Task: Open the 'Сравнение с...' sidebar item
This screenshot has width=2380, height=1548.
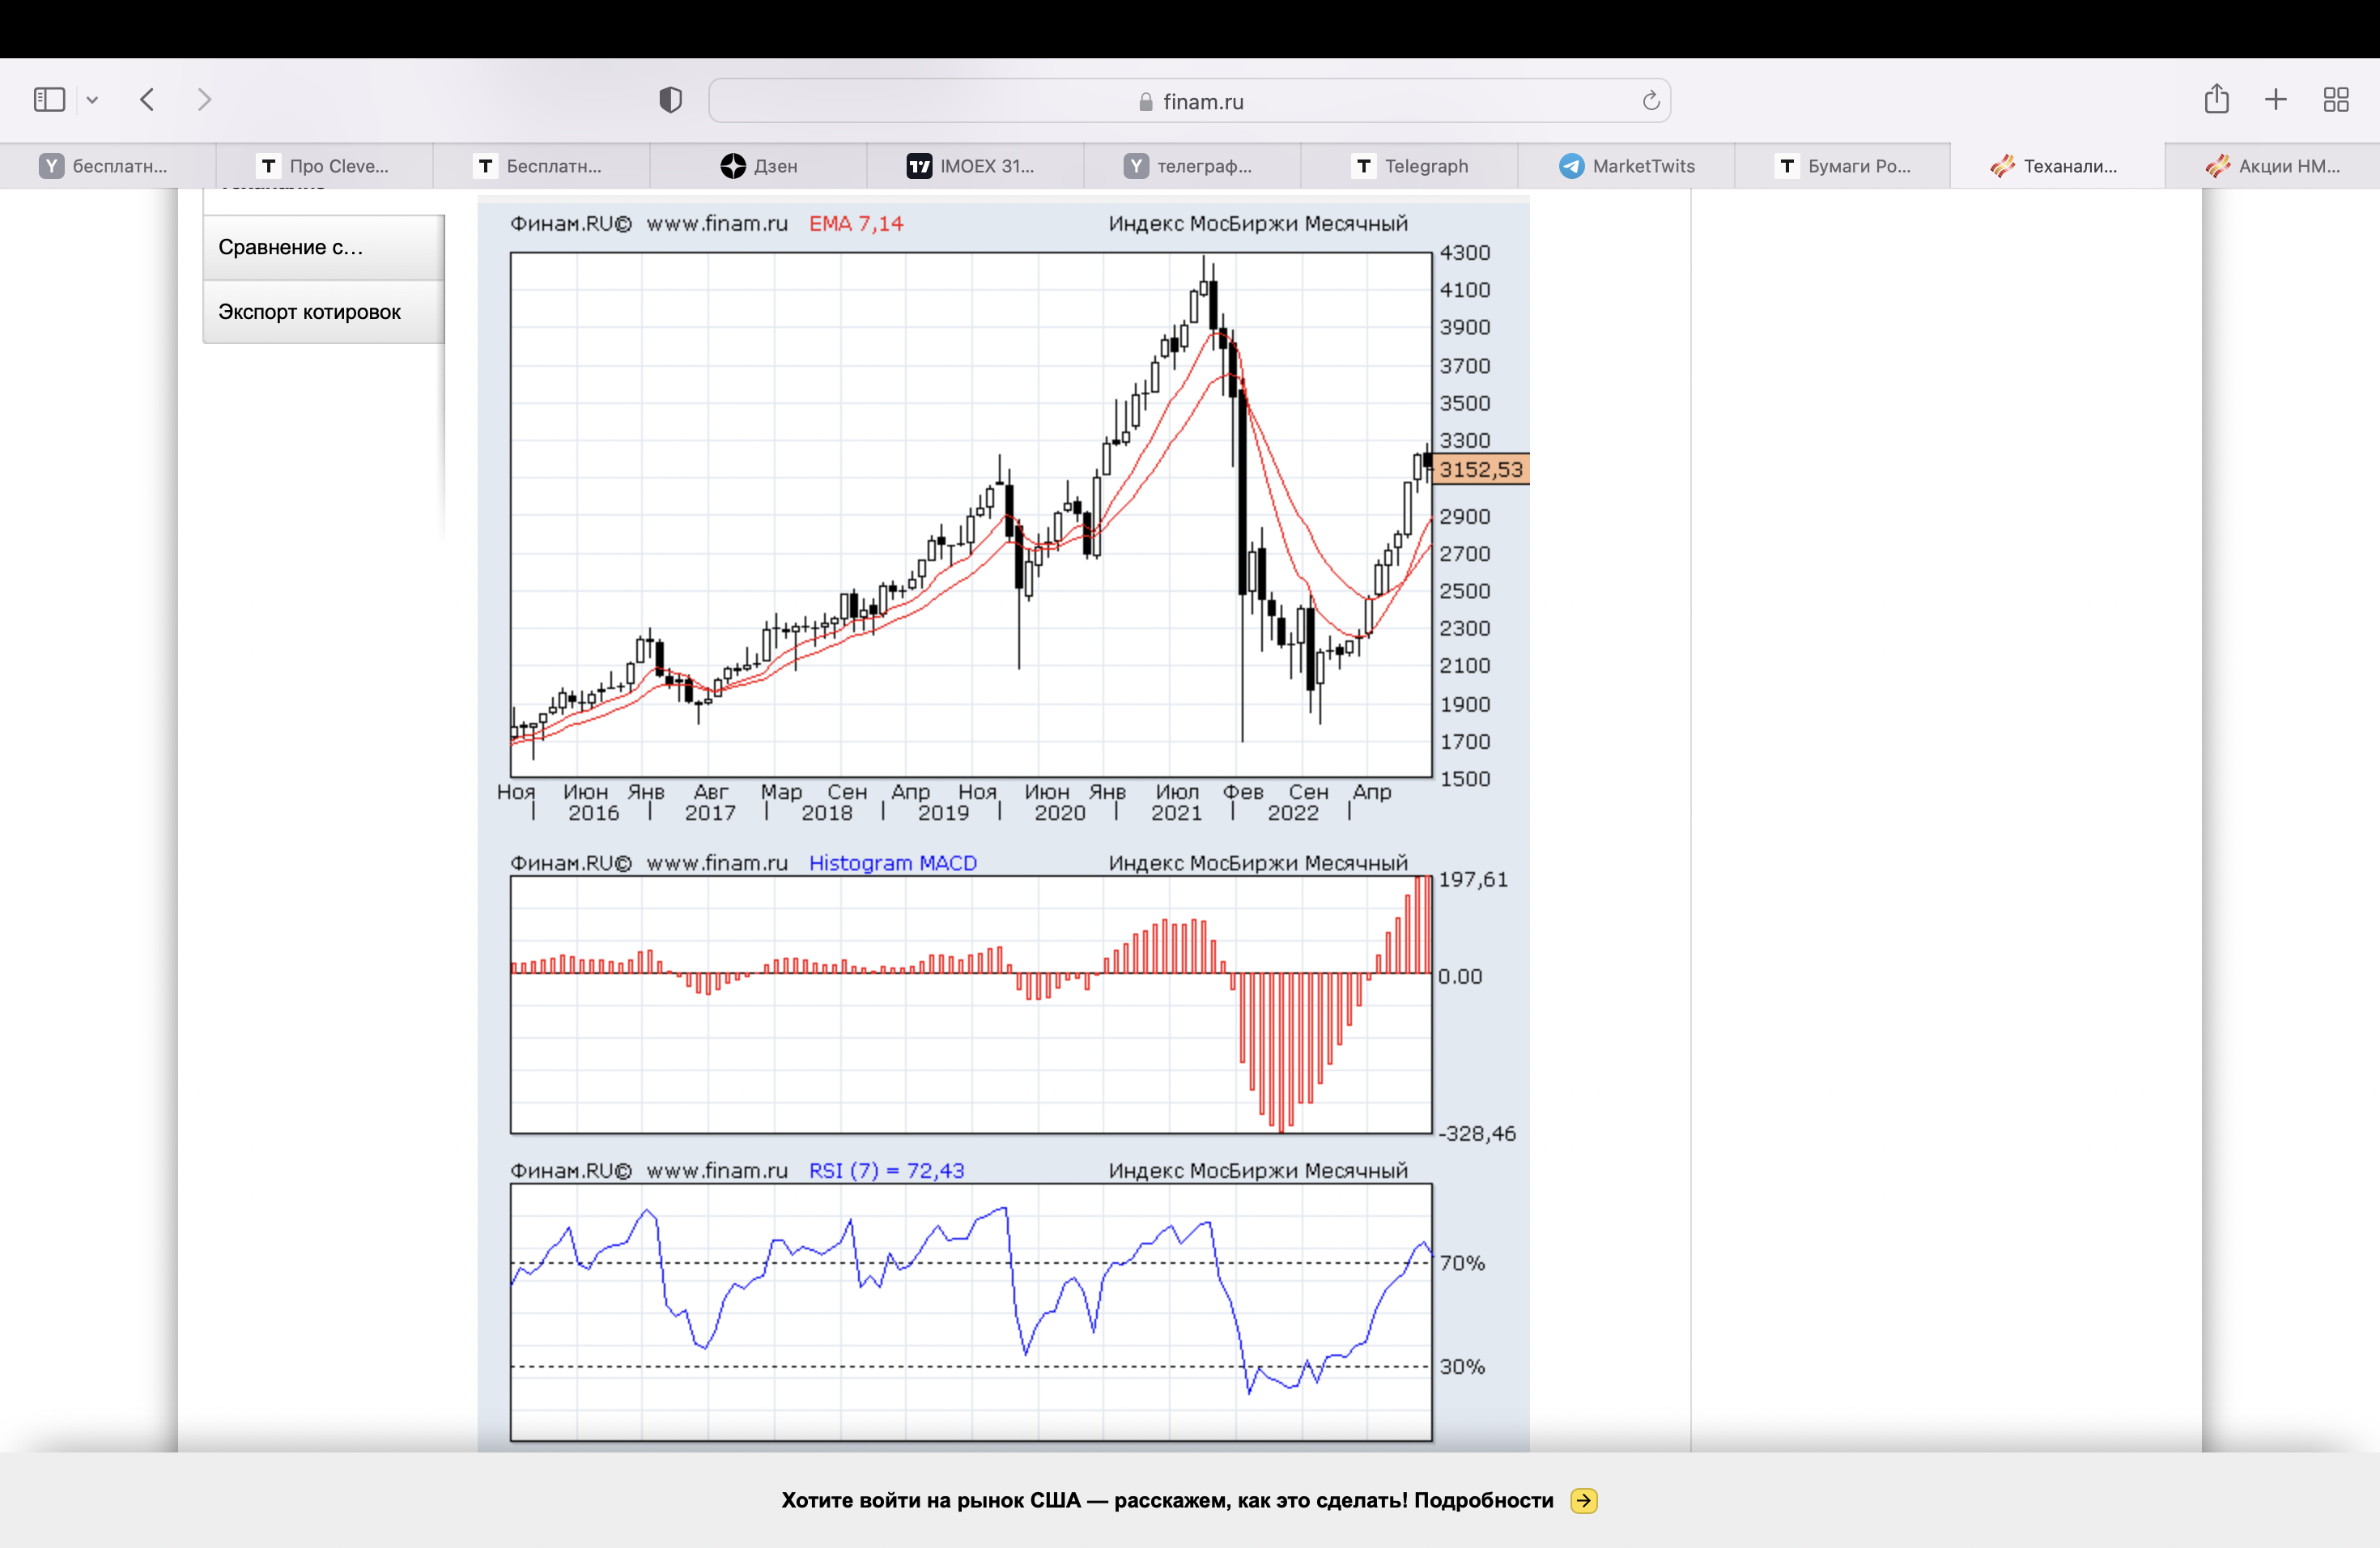Action: tap(323, 247)
